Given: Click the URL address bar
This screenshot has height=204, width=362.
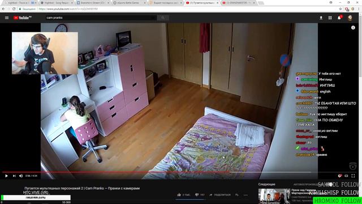Looking at the screenshot, I should (179, 9).
